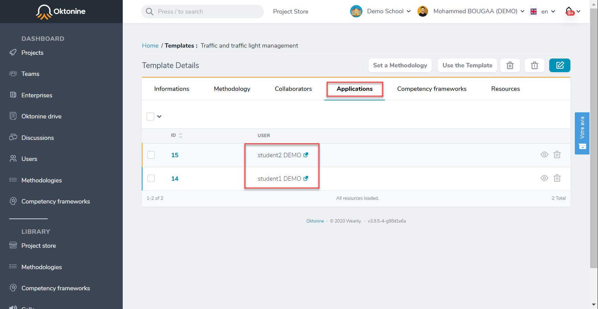Open application ID 15 link
598x309 pixels.
pos(175,155)
